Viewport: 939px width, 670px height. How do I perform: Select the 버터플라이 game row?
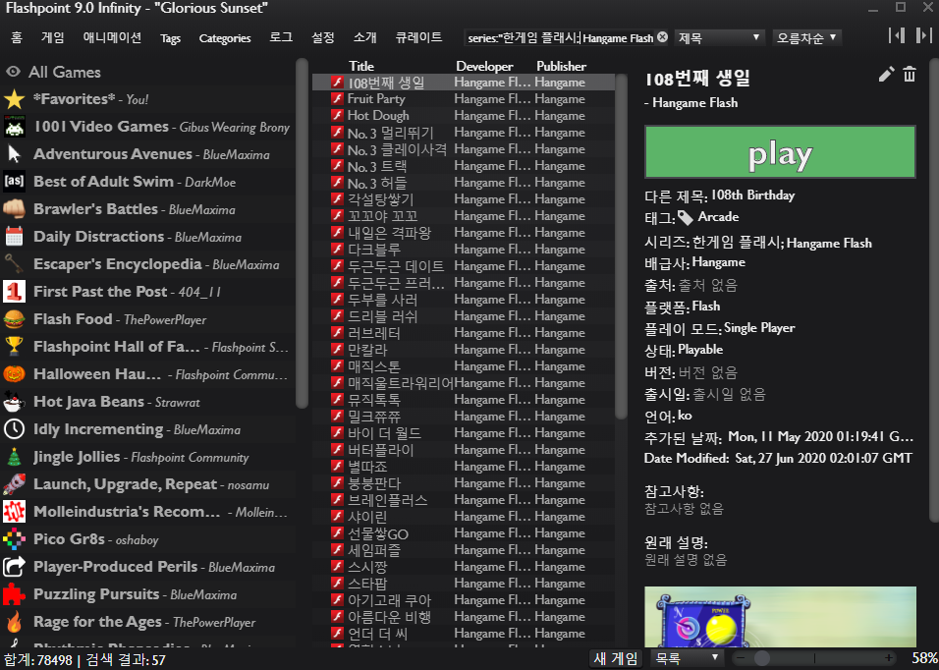[x=464, y=450]
